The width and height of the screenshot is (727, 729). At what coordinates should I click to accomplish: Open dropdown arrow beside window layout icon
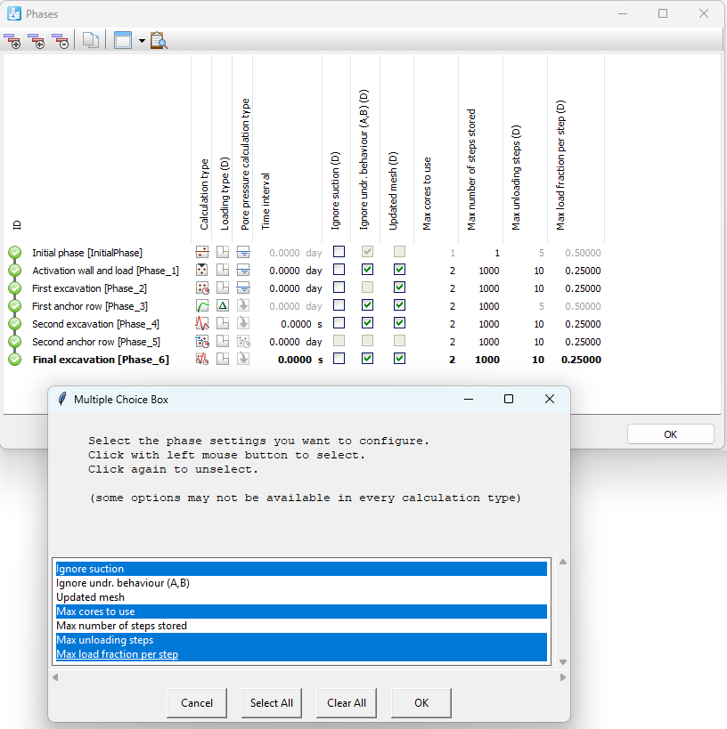coord(141,41)
